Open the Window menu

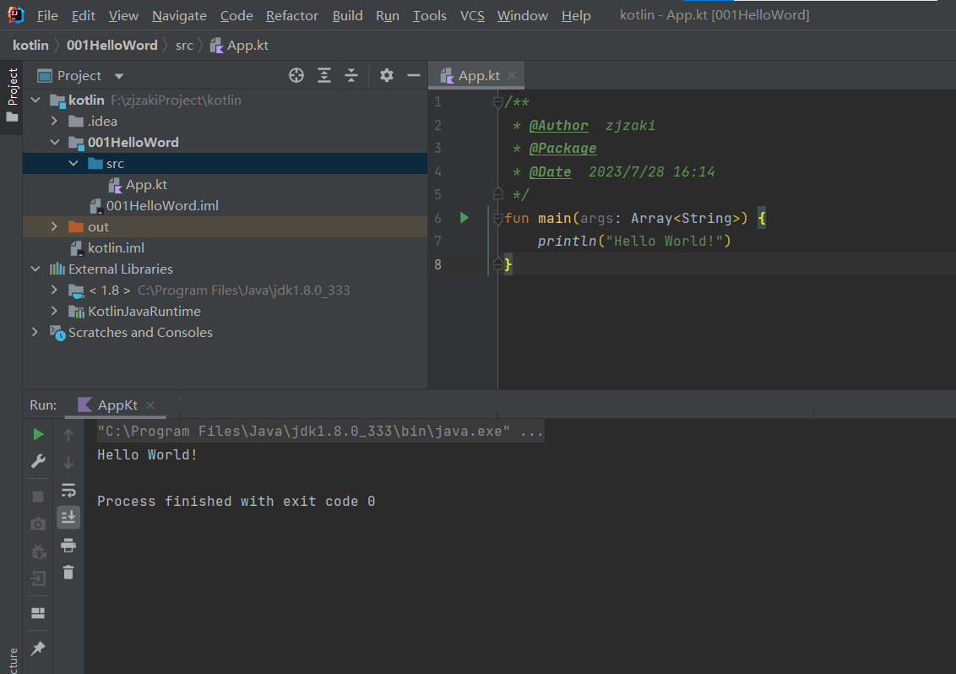coord(523,15)
